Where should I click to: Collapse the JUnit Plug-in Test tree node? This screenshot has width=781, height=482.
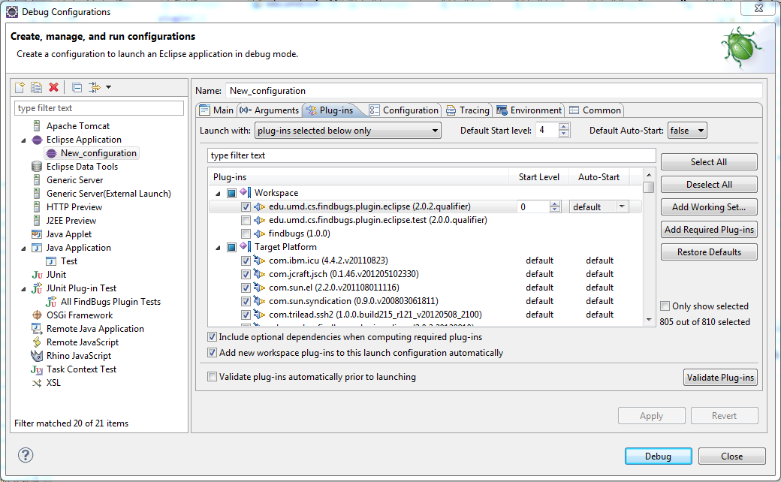click(x=23, y=289)
